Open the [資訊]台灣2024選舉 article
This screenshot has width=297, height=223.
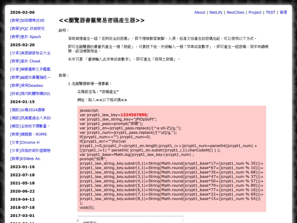coord(28,110)
